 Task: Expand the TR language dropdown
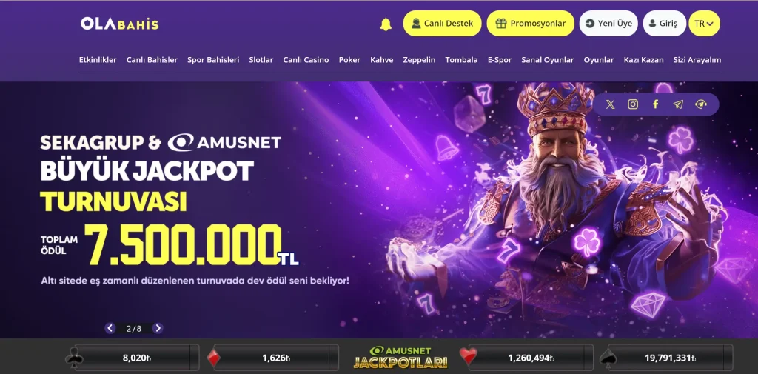click(704, 23)
